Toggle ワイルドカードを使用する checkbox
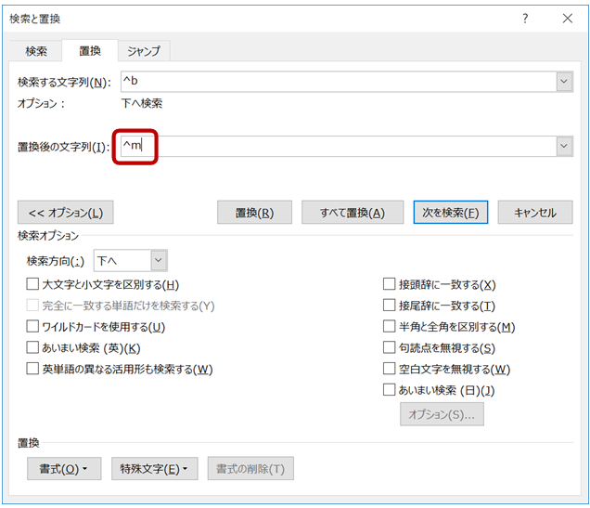The image size is (590, 508). (x=33, y=327)
